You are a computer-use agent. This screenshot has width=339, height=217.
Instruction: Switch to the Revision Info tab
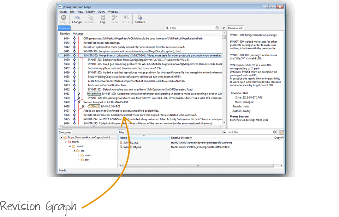(x=236, y=28)
